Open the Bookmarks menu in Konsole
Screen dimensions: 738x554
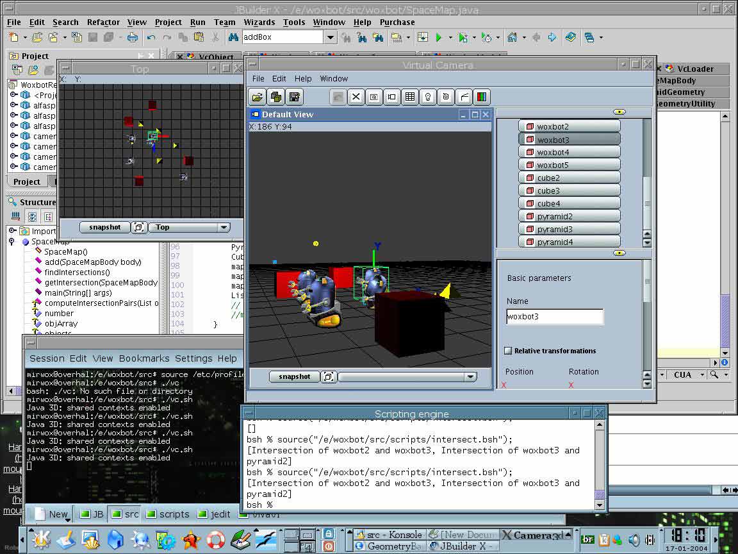click(x=144, y=358)
